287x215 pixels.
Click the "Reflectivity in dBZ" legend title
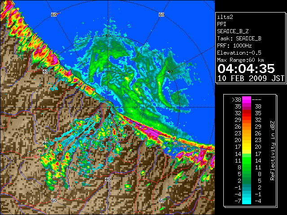coord(273,150)
